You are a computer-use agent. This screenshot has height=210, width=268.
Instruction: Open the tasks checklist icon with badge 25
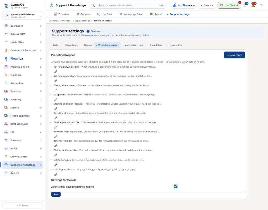coord(245,5)
